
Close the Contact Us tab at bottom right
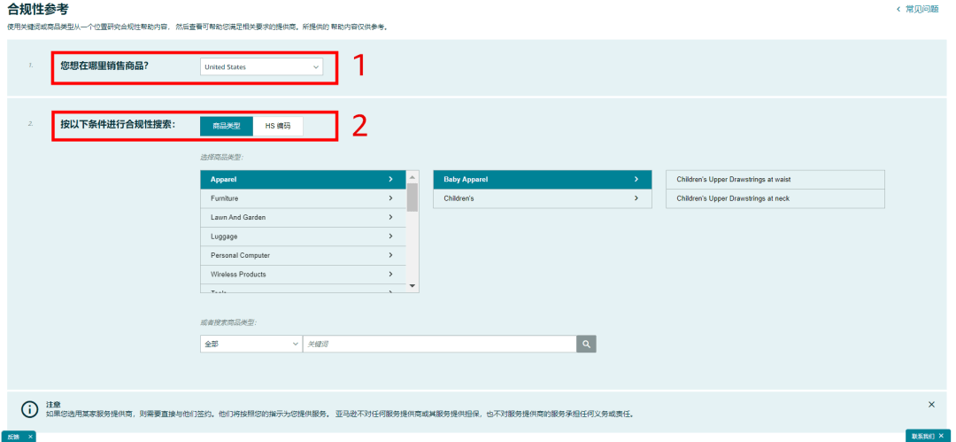(941, 437)
